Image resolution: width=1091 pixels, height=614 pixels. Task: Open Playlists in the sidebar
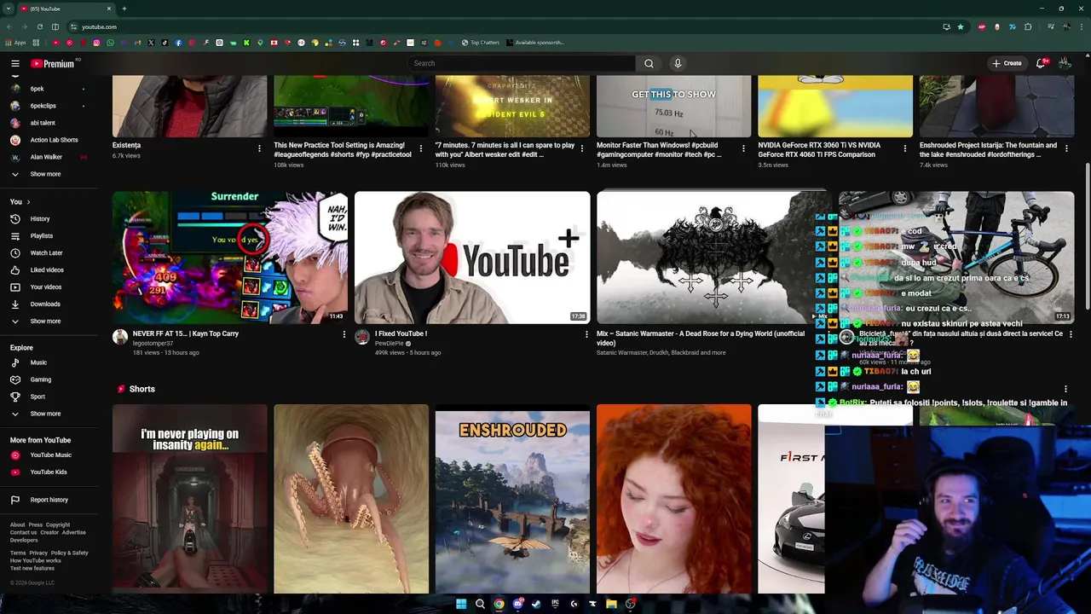[x=41, y=236]
